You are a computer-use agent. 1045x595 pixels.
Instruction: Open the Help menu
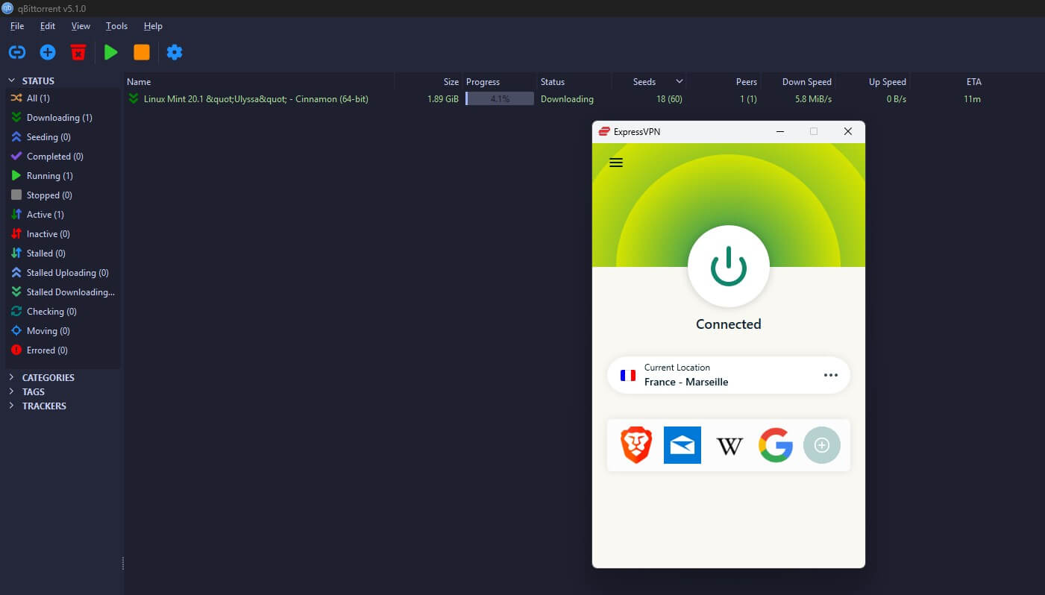153,26
